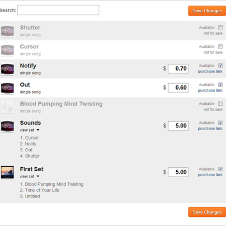Open the purchase link for First Set

(210, 175)
